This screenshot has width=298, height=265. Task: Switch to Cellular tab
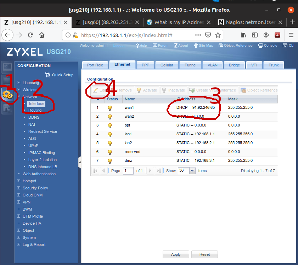(x=167, y=65)
